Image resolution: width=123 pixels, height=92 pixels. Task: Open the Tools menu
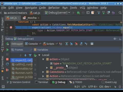coord(74,8)
